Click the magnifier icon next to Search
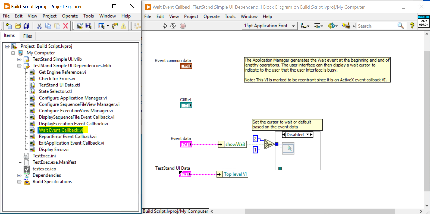The image size is (430, 214). click(x=400, y=26)
